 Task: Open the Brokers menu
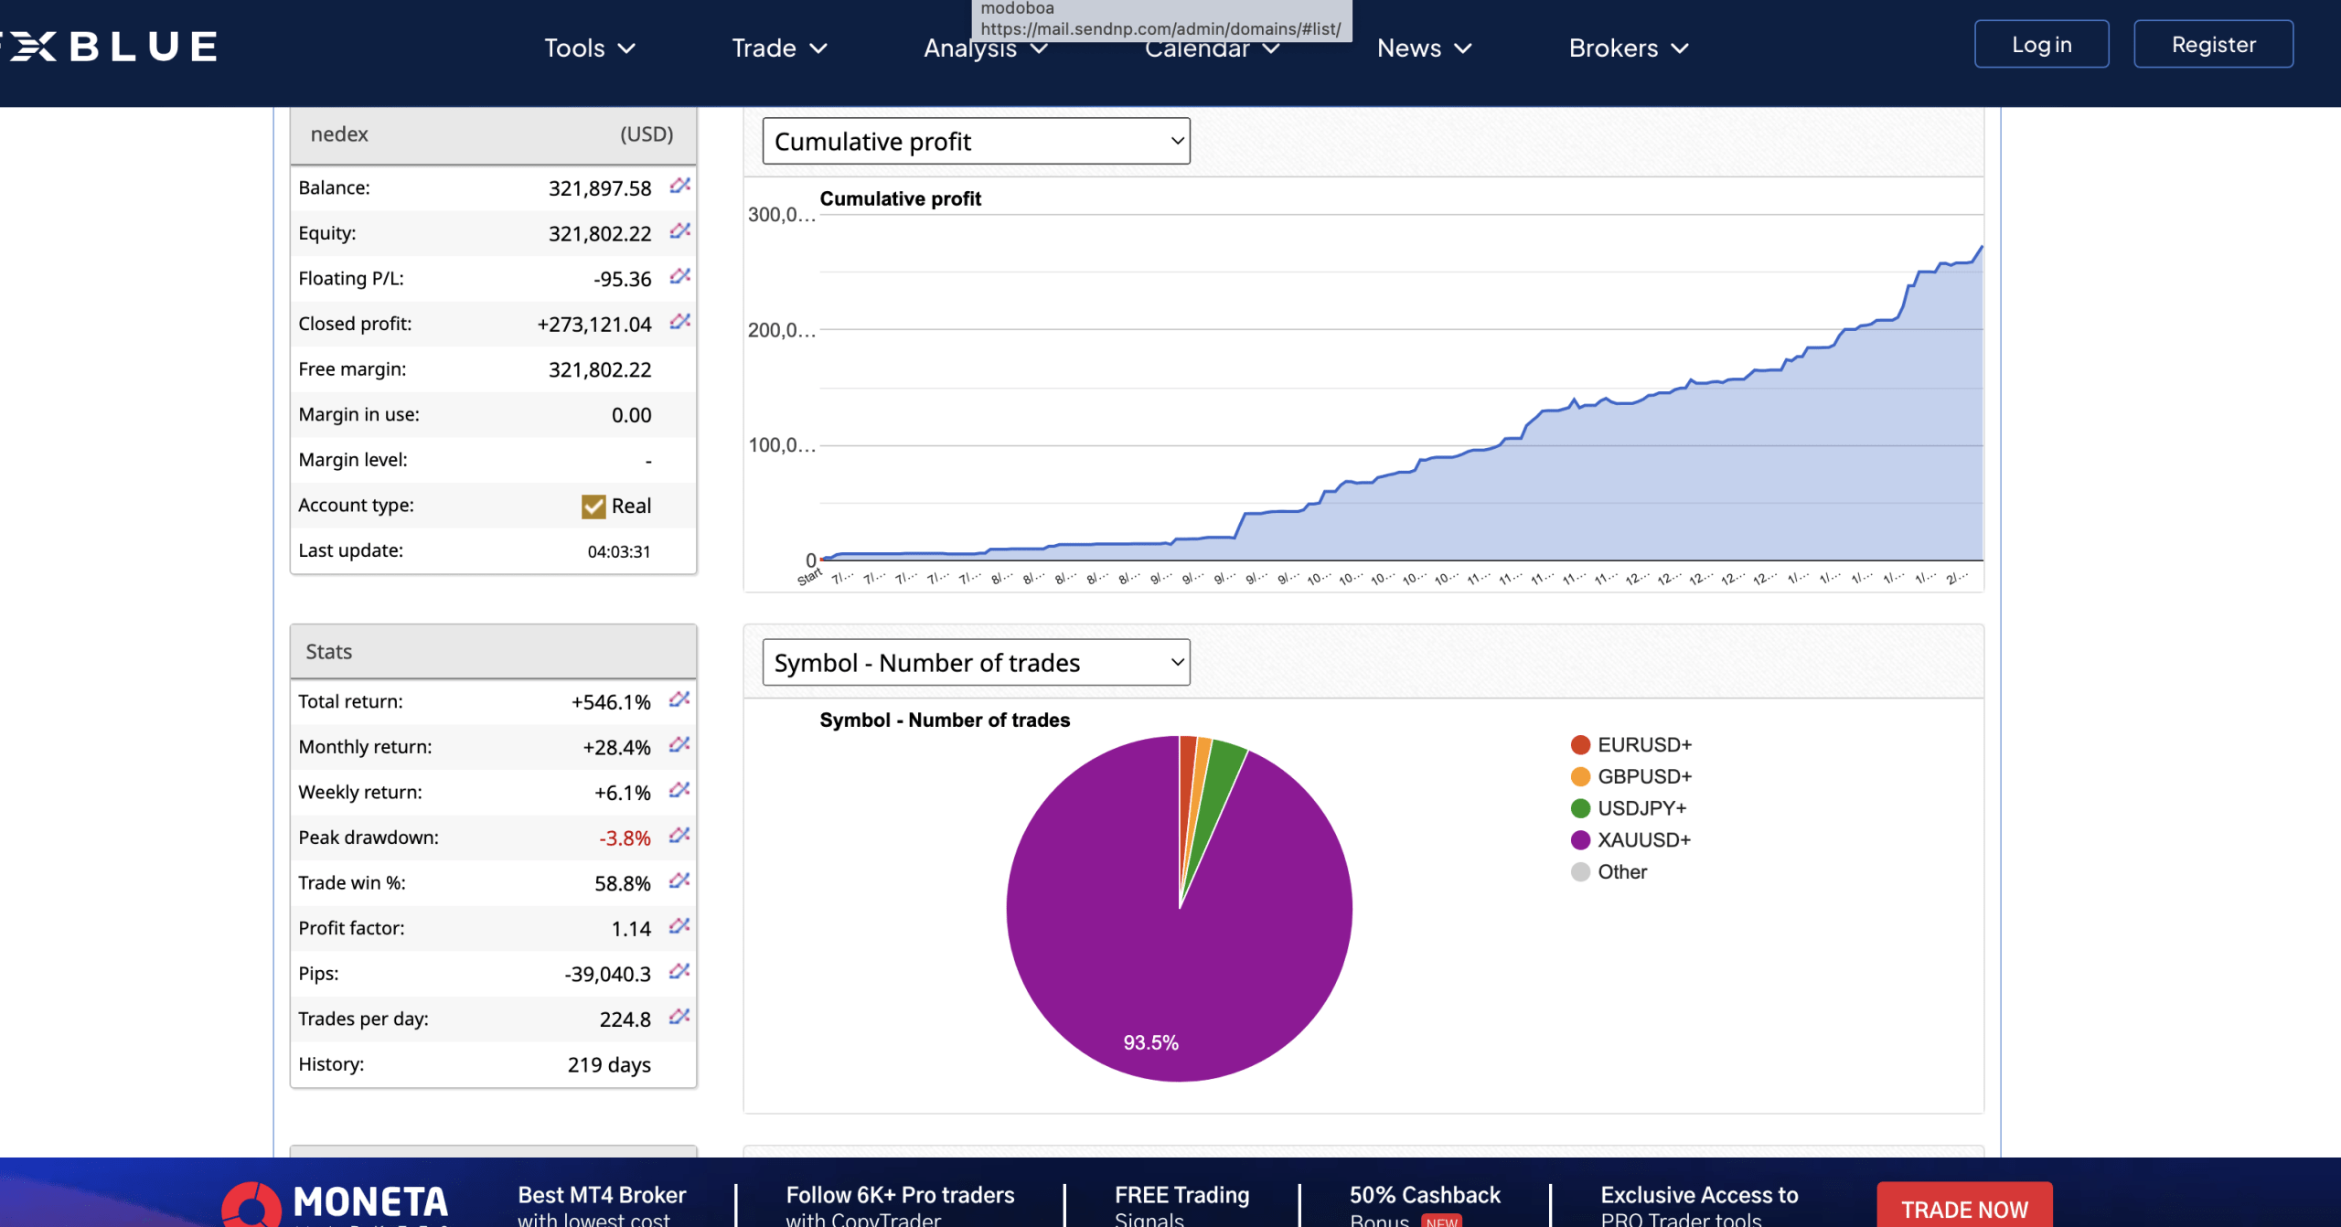(x=1628, y=48)
